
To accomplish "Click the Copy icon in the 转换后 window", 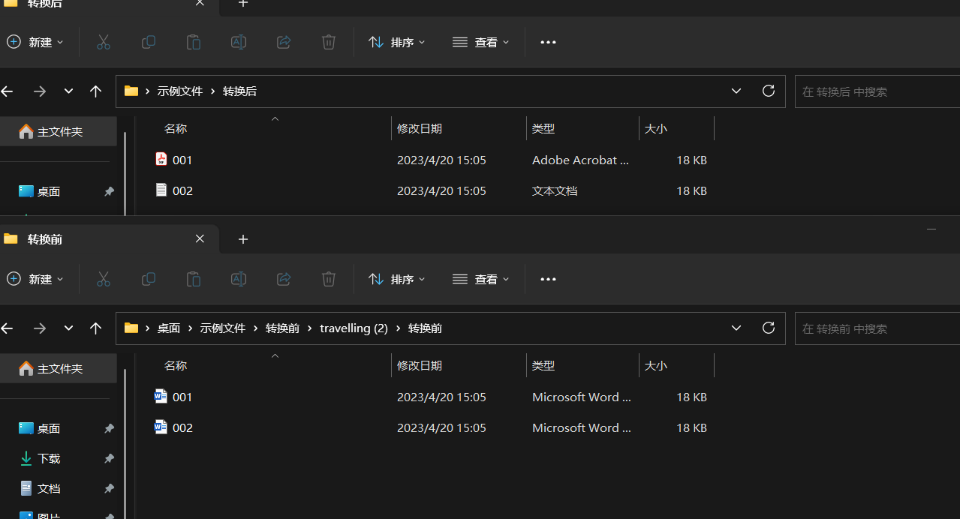I will click(148, 42).
